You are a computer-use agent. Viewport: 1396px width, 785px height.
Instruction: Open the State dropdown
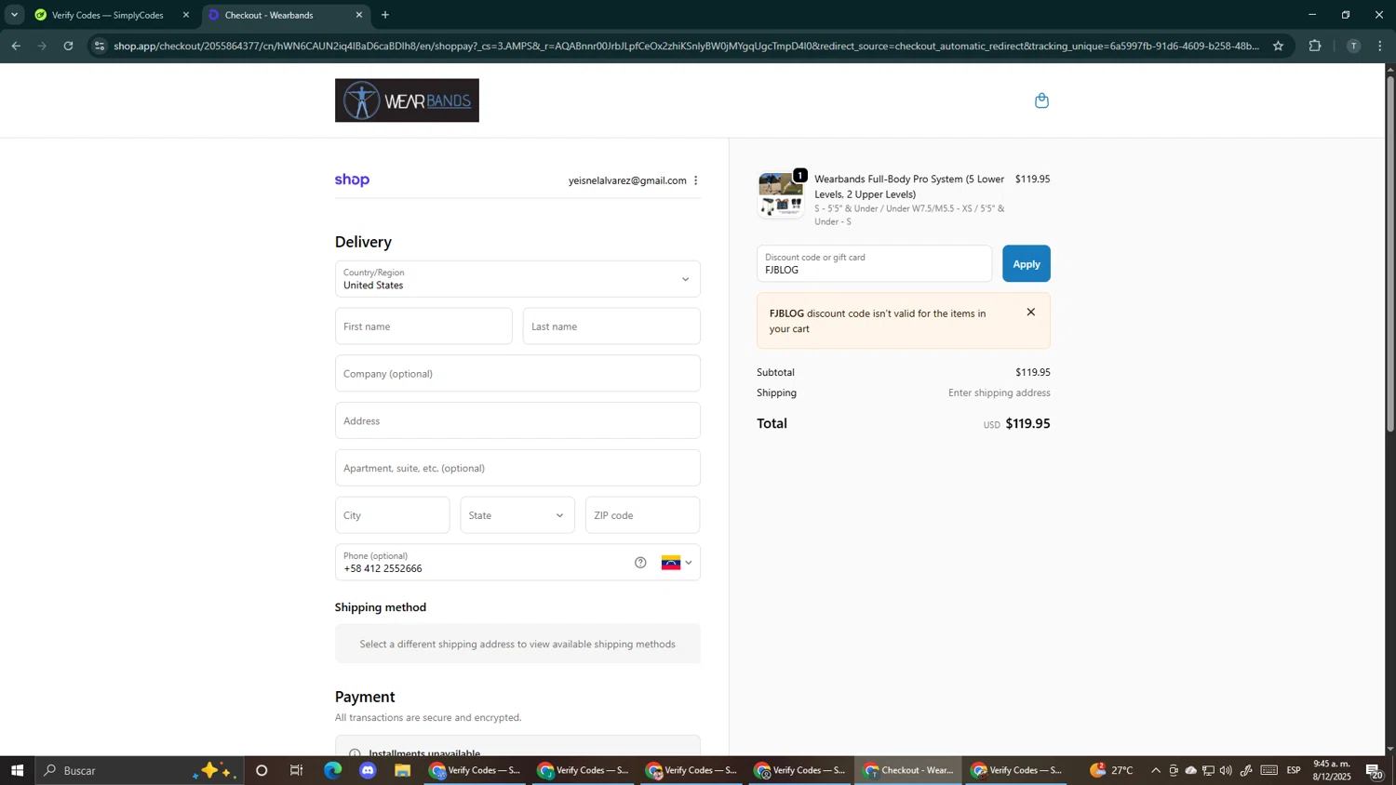coord(517,515)
